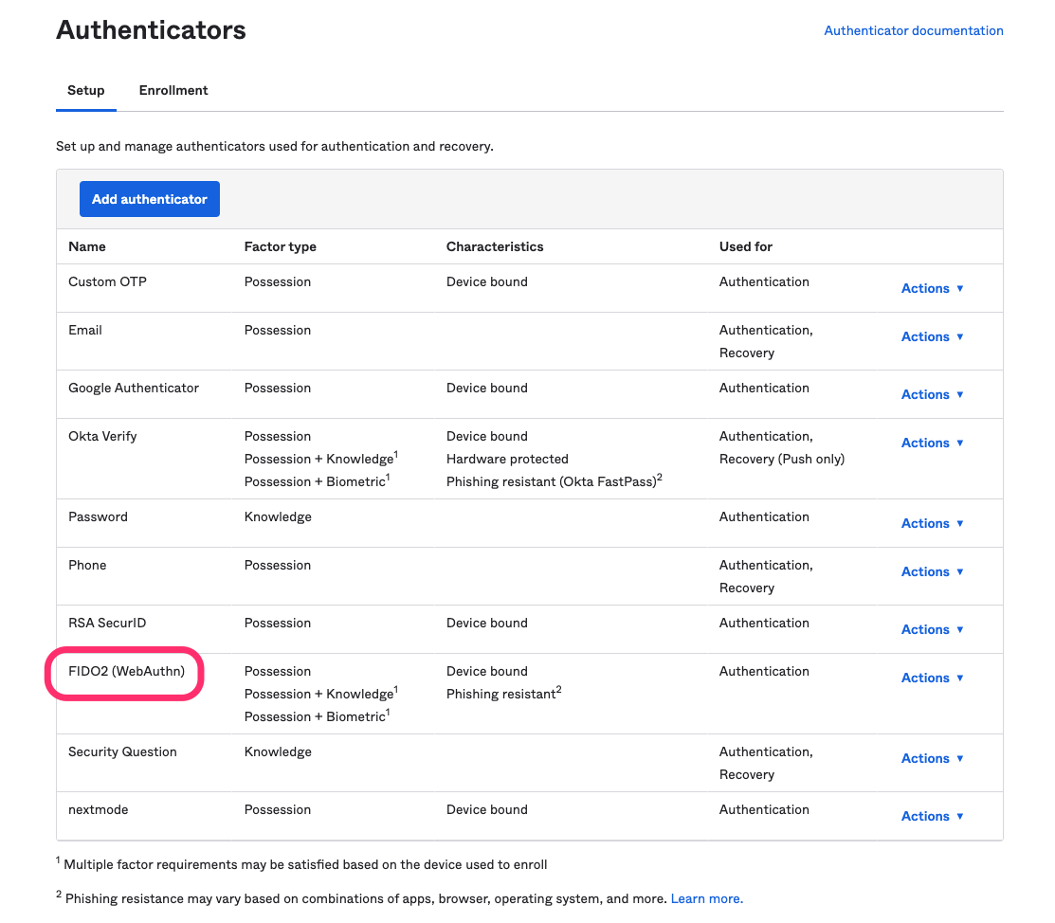Expand Actions dropdown for Security Question
Screen dimensions: 1055x923
(932, 758)
